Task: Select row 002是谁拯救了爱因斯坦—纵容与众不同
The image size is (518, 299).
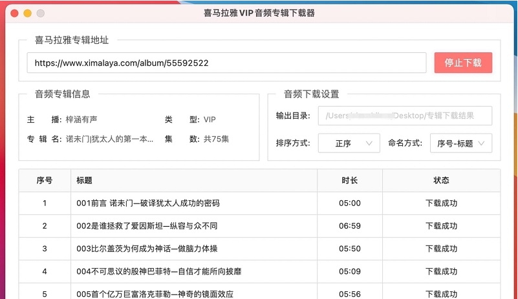Action: click(x=260, y=226)
